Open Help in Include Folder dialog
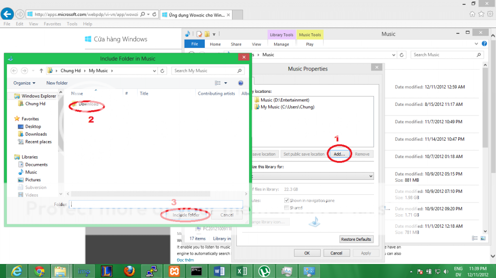Screen dimensions: 496x278 pos(241,83)
